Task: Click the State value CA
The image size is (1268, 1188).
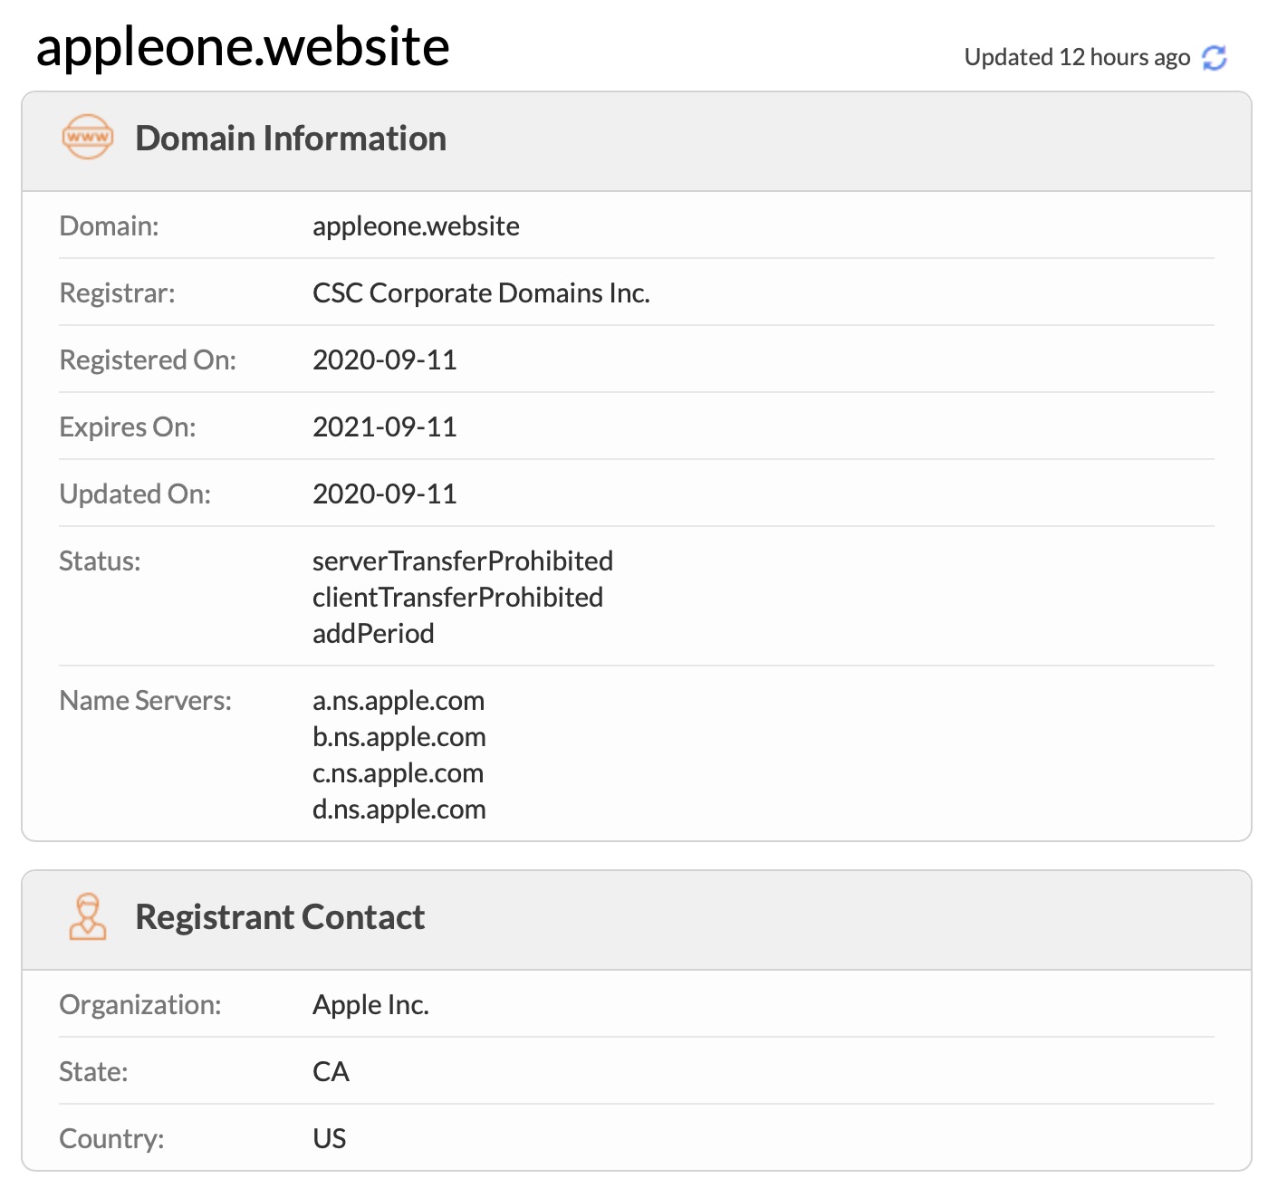Action: (331, 1071)
